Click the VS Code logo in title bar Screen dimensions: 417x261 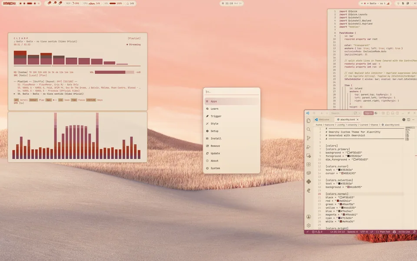tap(308, 113)
